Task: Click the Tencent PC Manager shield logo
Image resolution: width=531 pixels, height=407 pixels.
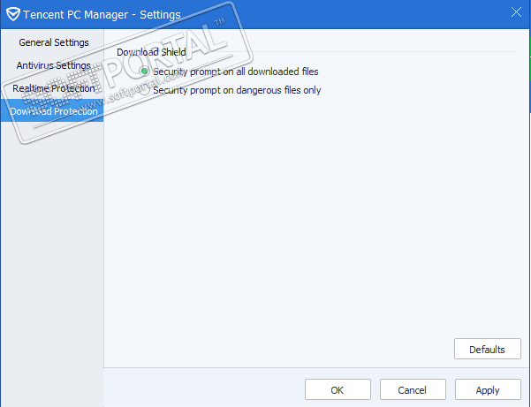Action: pyautogui.click(x=13, y=14)
